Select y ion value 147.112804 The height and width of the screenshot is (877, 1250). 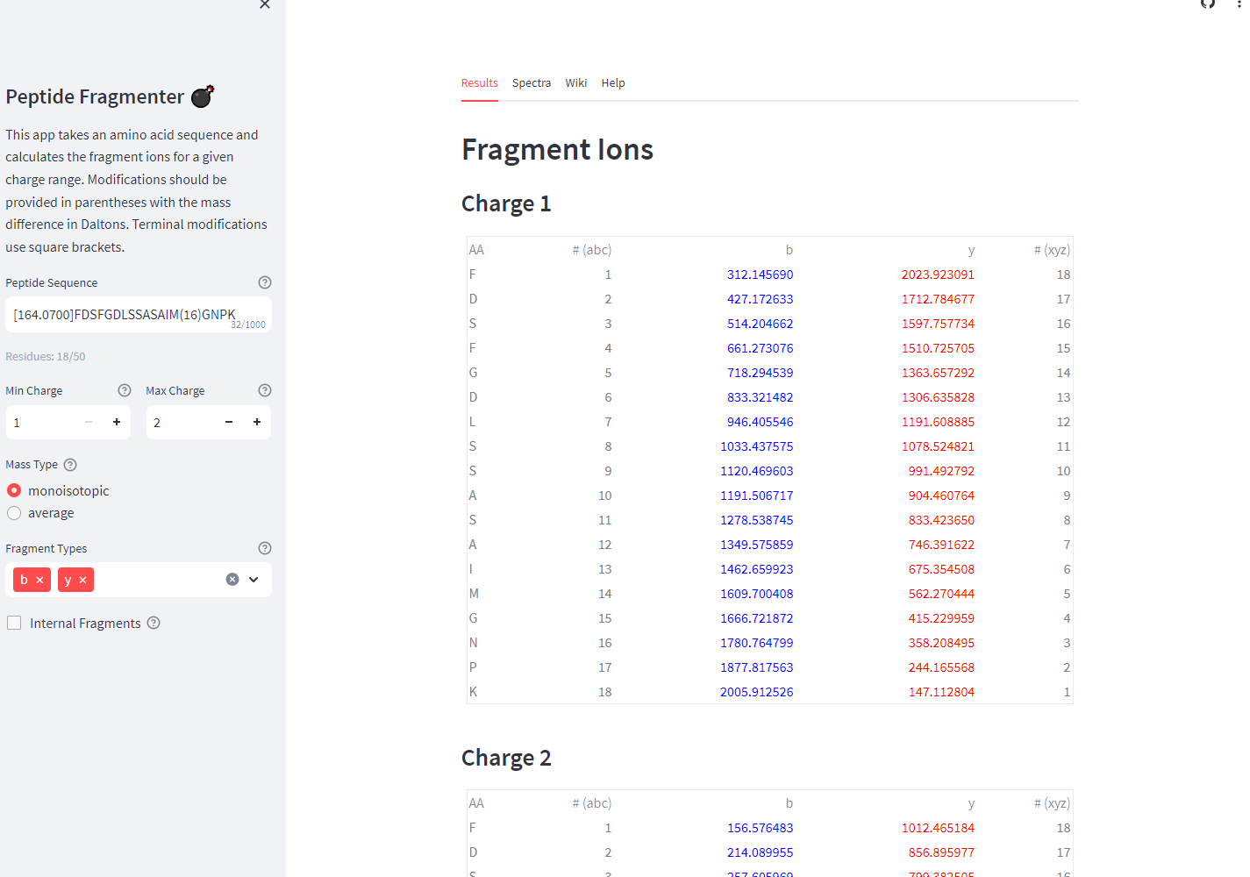pos(941,692)
